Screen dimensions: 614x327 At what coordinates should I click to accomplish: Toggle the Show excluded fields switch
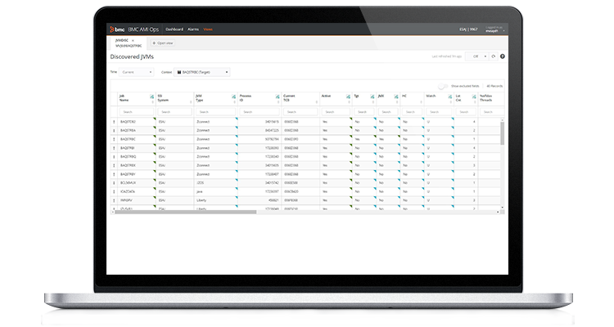444,85
